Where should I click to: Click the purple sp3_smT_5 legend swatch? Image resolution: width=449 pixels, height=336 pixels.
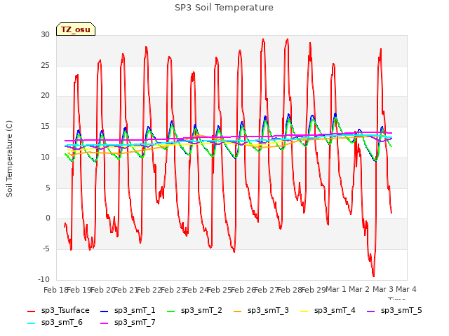point(370,311)
